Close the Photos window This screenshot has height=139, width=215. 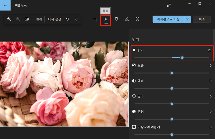coord(210,4)
